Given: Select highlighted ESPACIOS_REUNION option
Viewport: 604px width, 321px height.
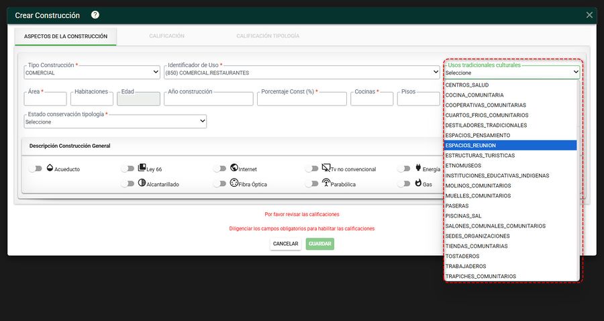Looking at the screenshot, I should coord(511,145).
